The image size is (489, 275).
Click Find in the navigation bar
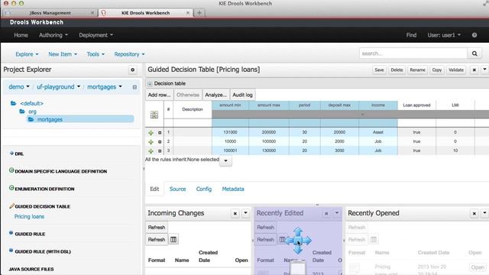[411, 35]
